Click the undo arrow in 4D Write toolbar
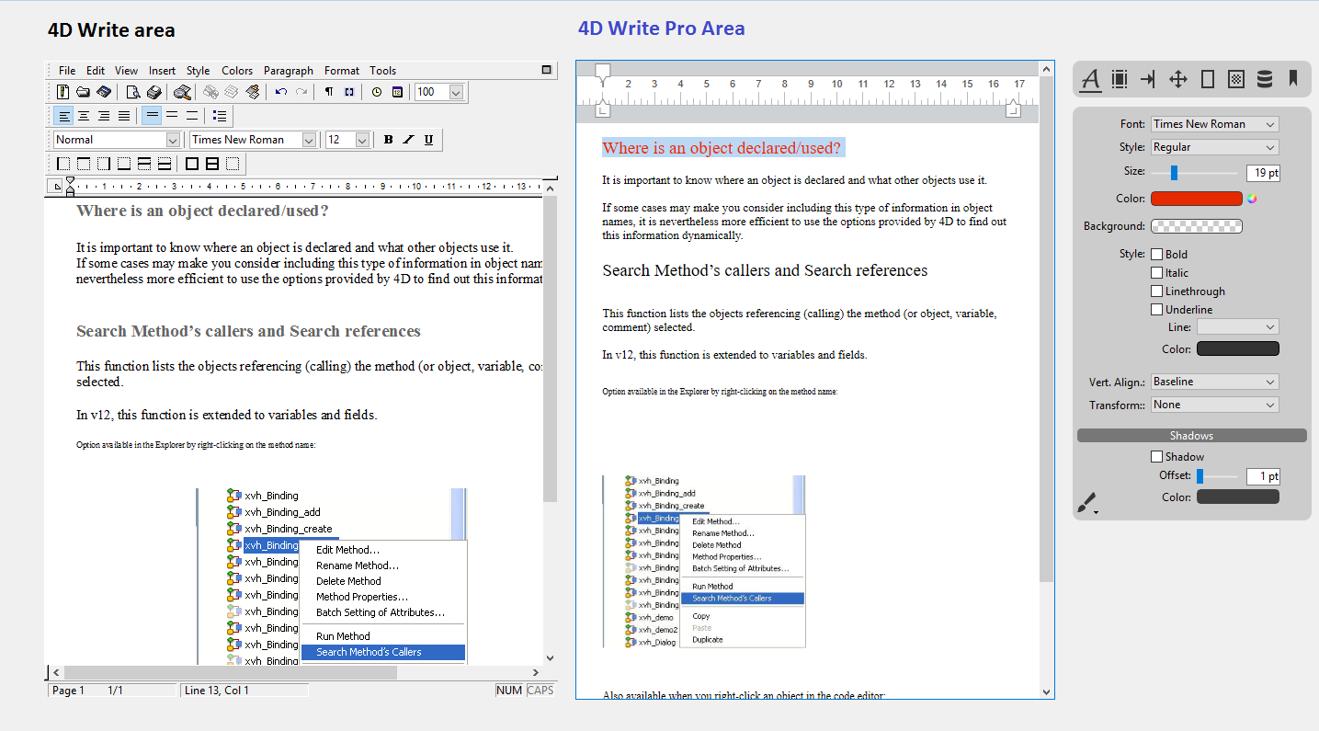Image resolution: width=1319 pixels, height=731 pixels. tap(281, 92)
